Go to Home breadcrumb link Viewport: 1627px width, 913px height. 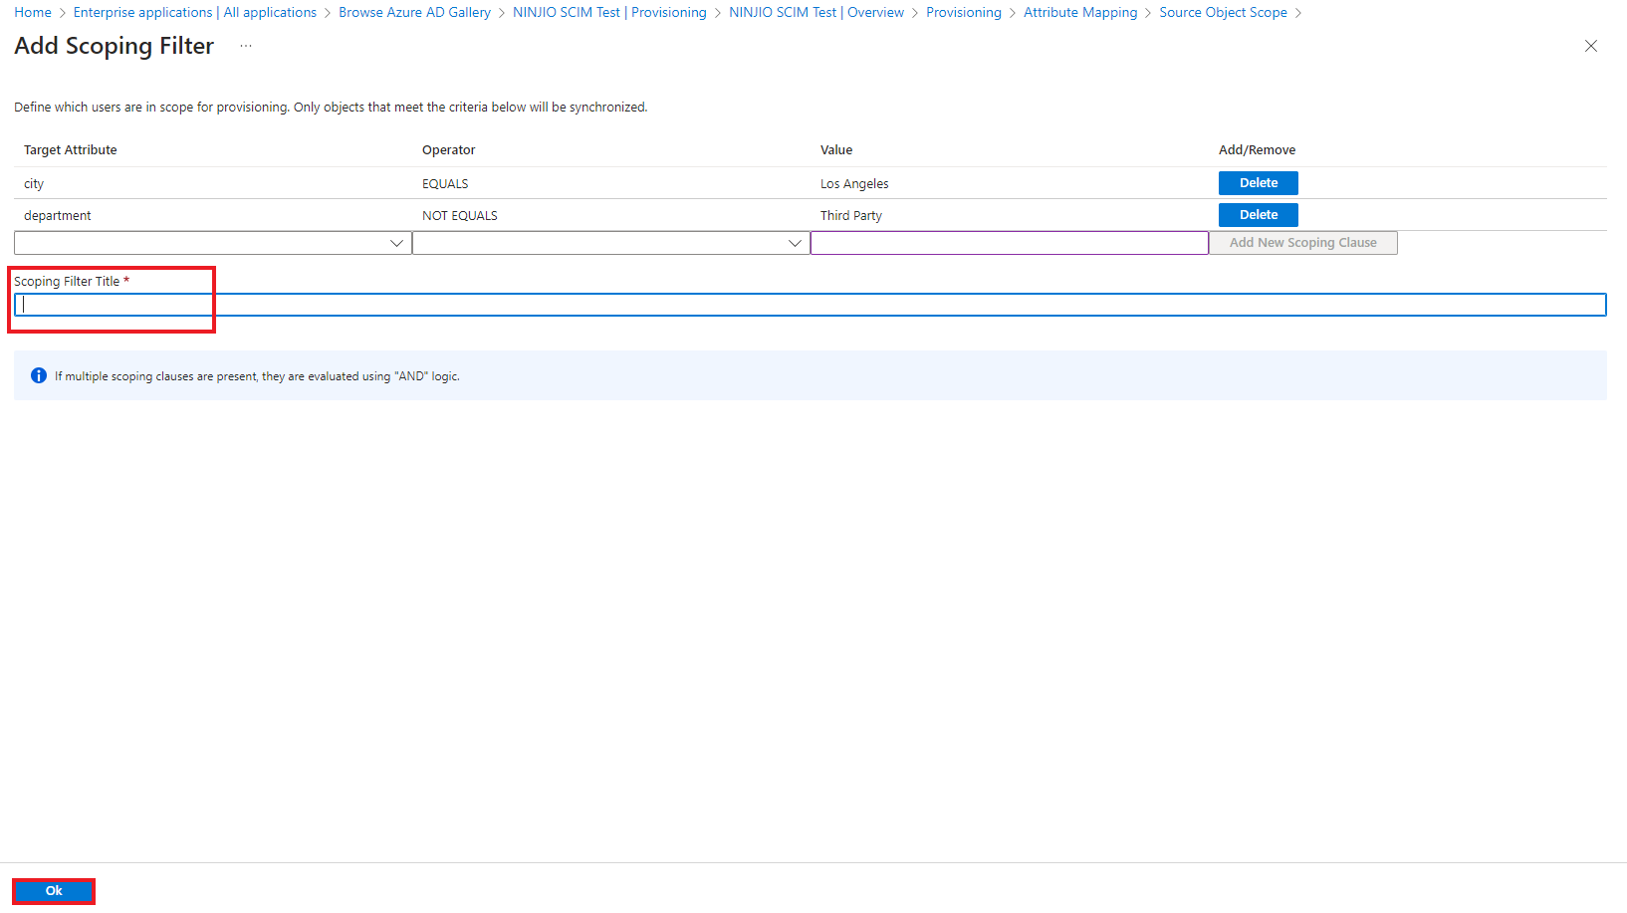pyautogui.click(x=33, y=13)
